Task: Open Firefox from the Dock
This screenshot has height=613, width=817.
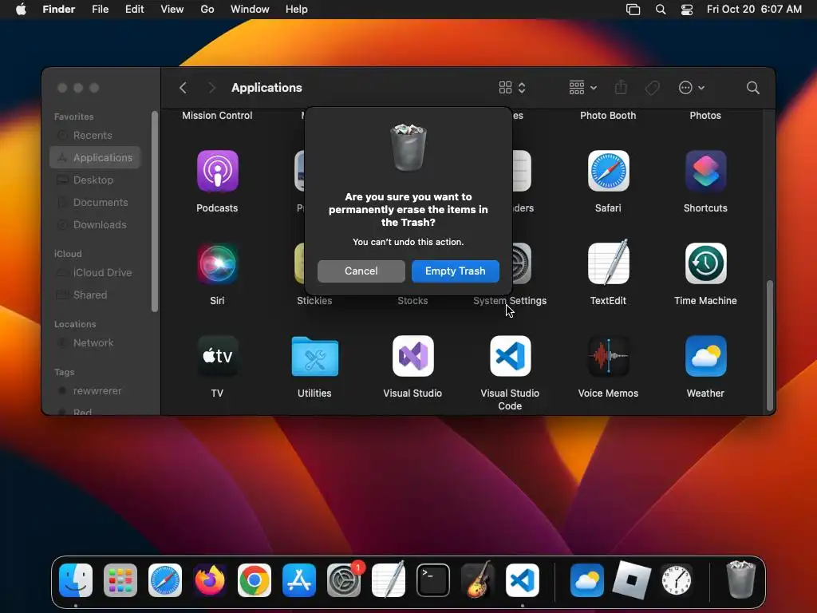Action: tap(210, 580)
